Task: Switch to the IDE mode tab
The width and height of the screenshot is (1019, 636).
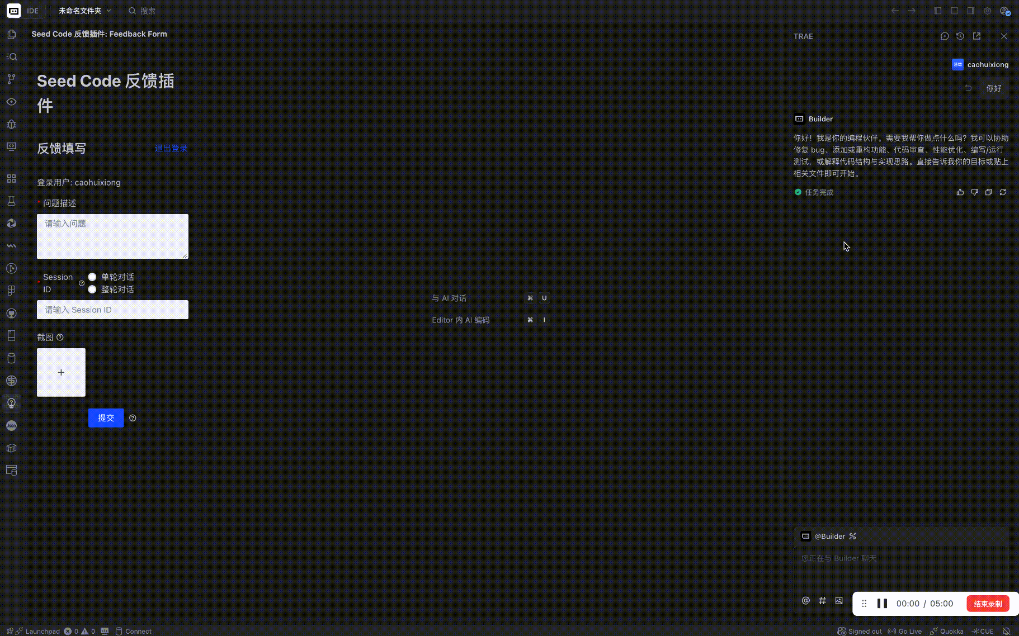Action: (33, 11)
